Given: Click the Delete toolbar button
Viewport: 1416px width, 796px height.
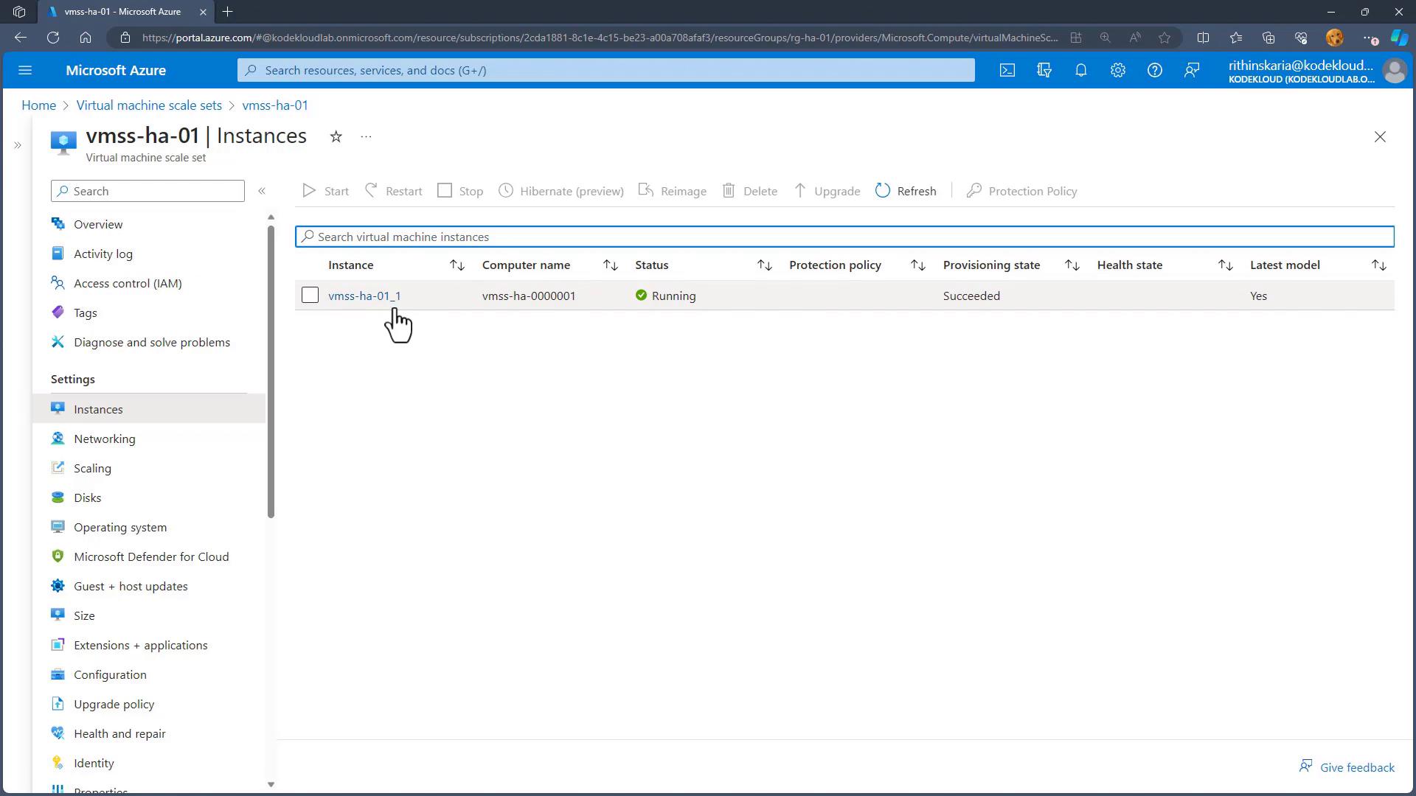Looking at the screenshot, I should tap(749, 191).
